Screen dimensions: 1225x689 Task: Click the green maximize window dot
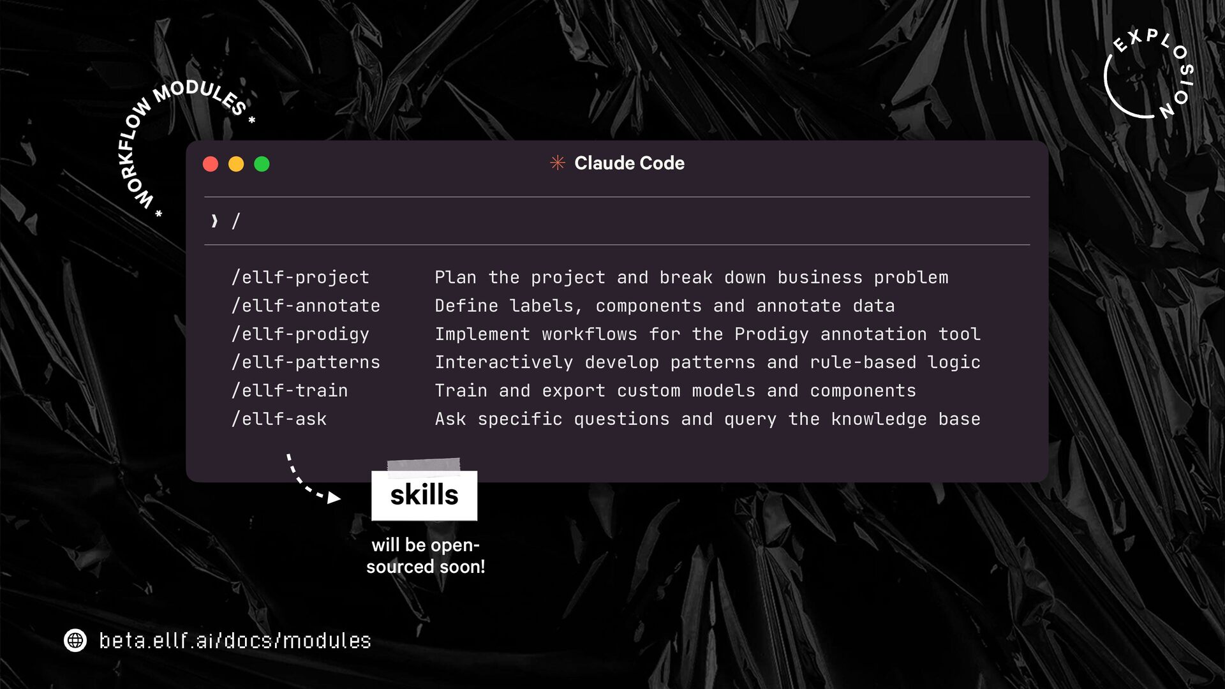pos(262,165)
